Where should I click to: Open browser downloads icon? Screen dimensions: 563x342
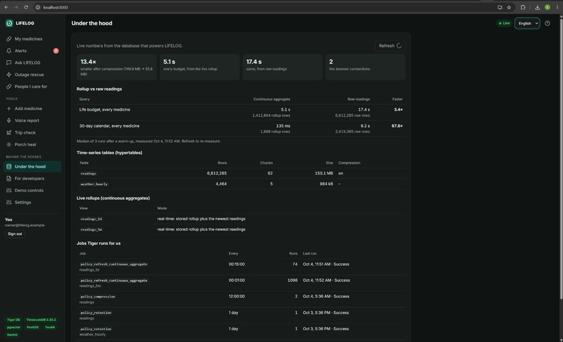point(537,7)
